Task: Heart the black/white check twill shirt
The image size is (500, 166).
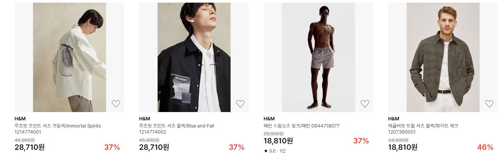Action: (489, 104)
